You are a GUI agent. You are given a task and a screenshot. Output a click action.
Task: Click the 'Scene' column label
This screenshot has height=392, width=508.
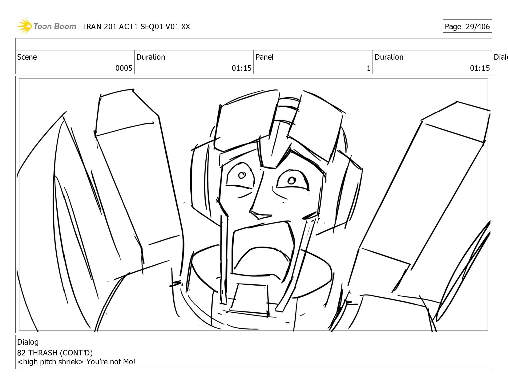click(27, 57)
